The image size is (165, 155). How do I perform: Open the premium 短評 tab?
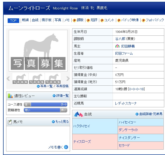coord(94,20)
